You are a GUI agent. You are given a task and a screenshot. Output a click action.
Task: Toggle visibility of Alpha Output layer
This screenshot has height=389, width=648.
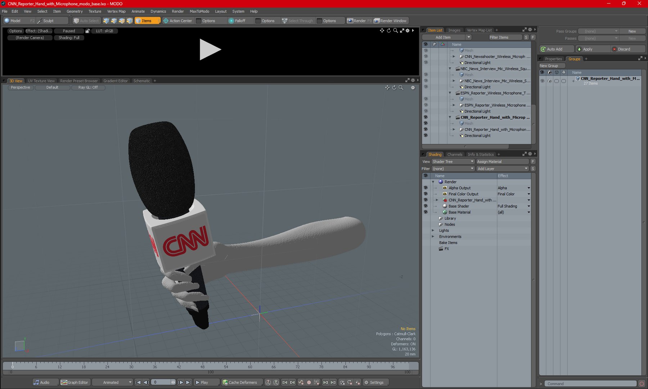[426, 188]
